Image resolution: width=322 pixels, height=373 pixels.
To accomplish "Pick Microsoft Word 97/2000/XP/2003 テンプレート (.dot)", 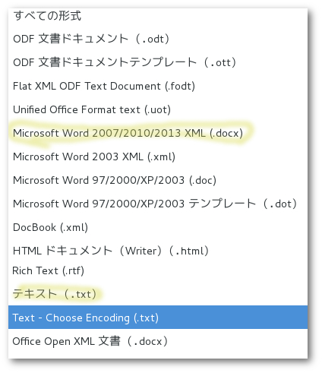I will tap(158, 204).
